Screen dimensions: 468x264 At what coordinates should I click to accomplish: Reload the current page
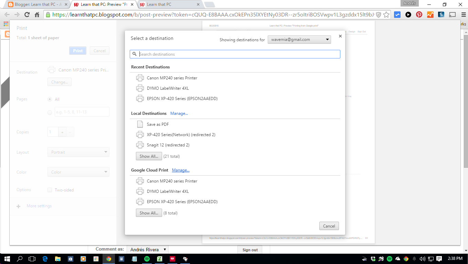[27, 15]
